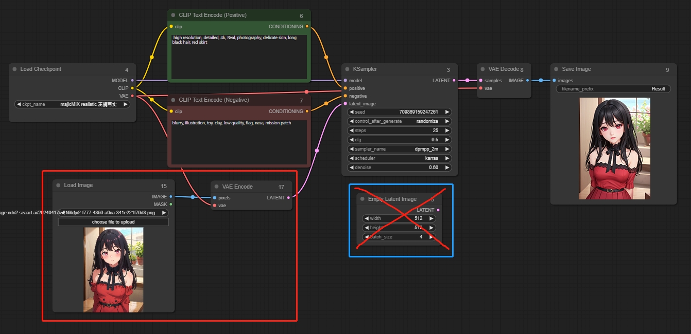691x334 pixels.
Task: Click into the positive prompt text box
Action: tap(239, 57)
